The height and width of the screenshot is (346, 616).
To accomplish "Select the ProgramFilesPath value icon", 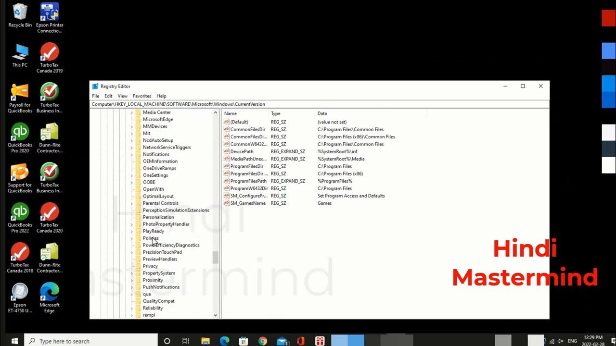I will point(227,181).
